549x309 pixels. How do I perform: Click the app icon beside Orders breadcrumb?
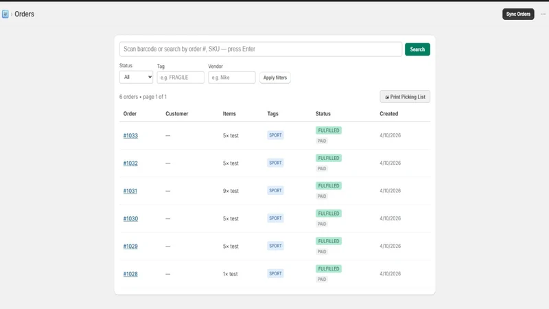click(5, 14)
